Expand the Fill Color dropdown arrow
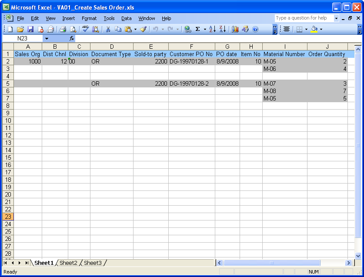Screen dimensions: 364x277 [x=321, y=29]
